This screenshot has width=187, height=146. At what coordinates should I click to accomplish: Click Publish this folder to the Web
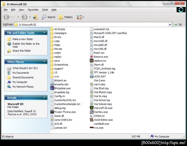point(26,45)
